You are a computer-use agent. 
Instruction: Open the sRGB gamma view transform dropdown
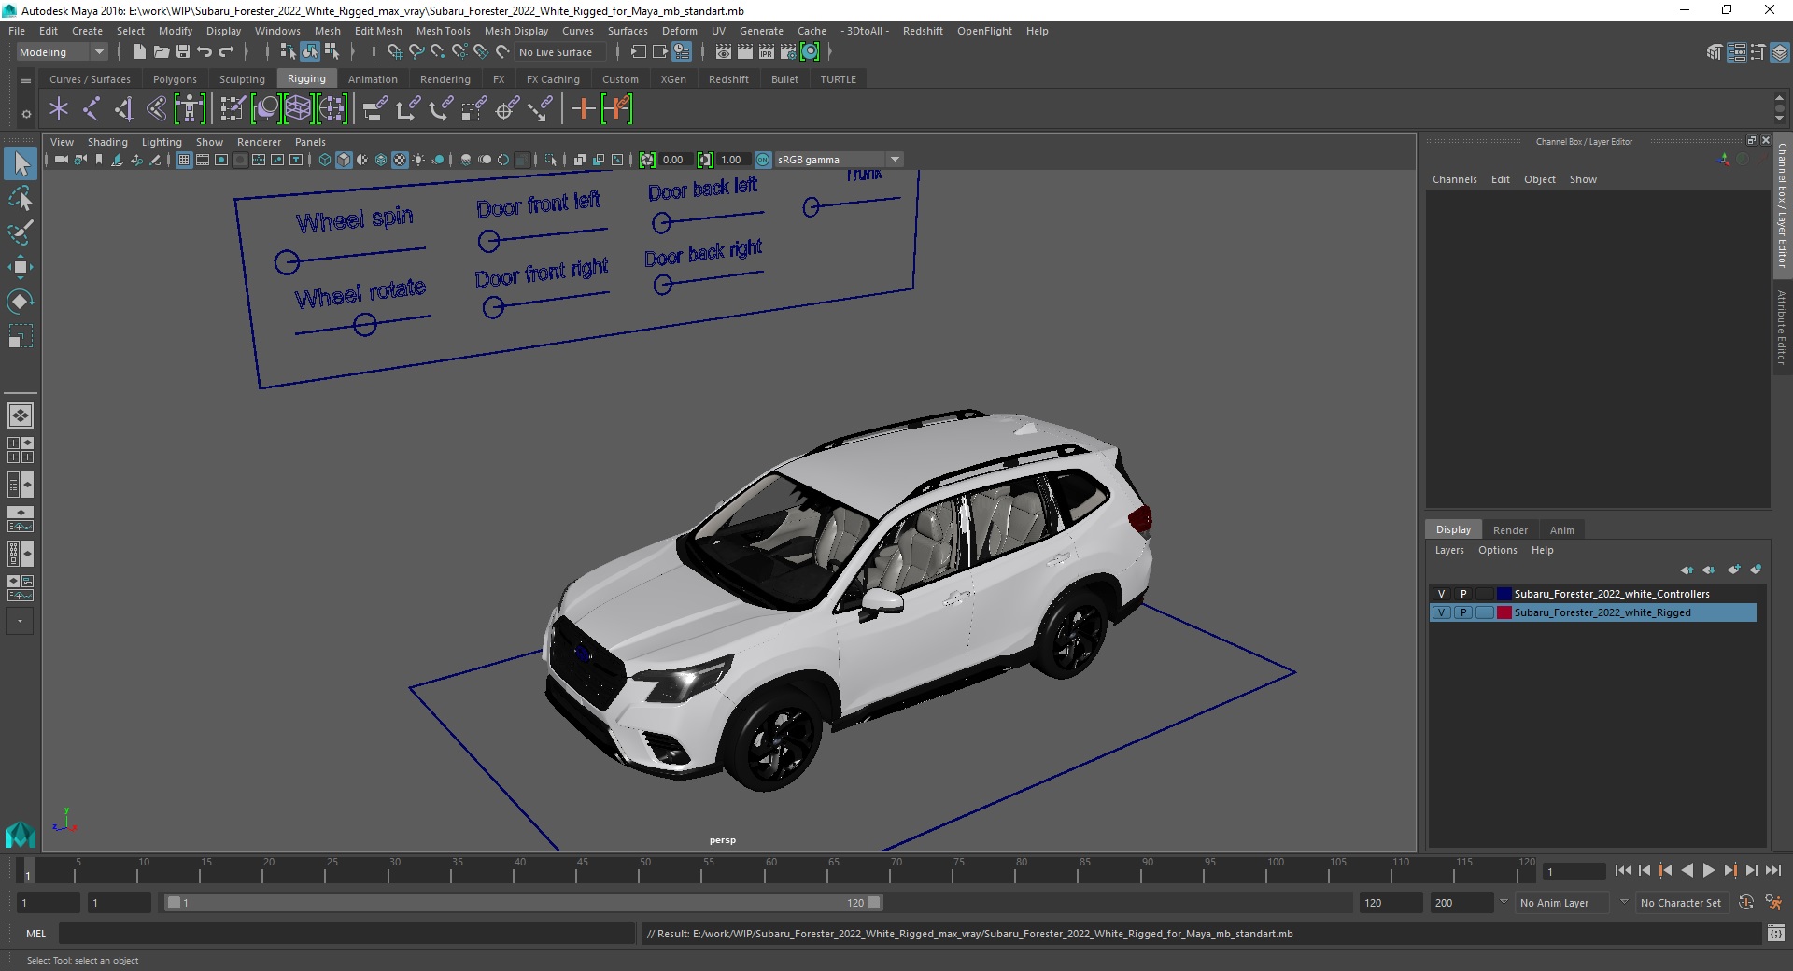[839, 160]
